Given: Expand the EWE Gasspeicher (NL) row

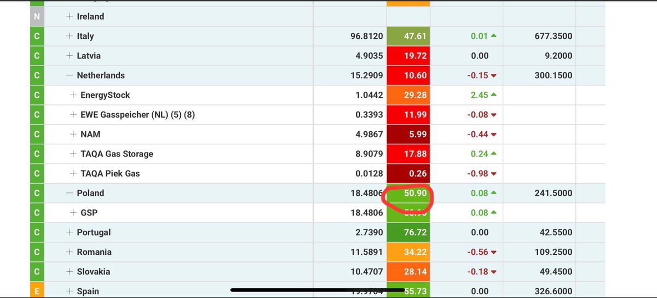Looking at the screenshot, I should pos(73,115).
